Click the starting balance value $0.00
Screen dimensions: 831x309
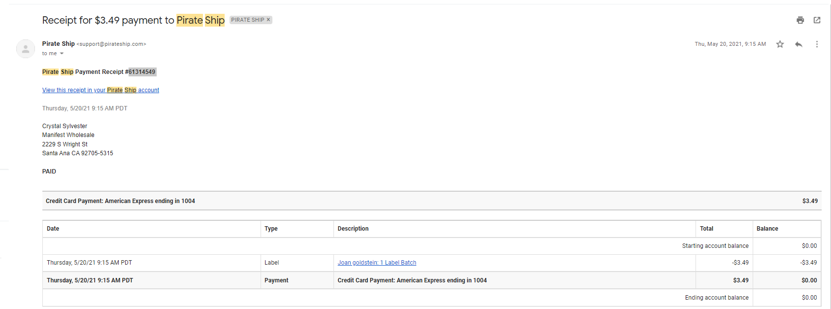coord(809,246)
